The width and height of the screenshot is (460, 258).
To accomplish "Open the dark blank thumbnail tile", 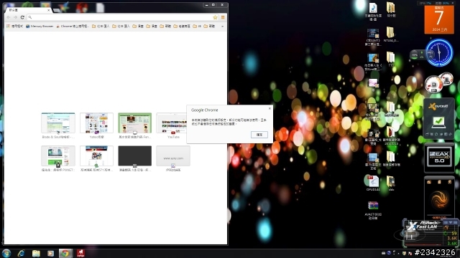I will point(135,156).
